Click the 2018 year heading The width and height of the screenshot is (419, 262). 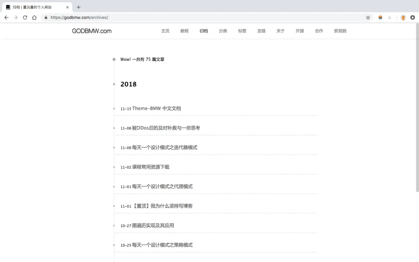pos(128,84)
